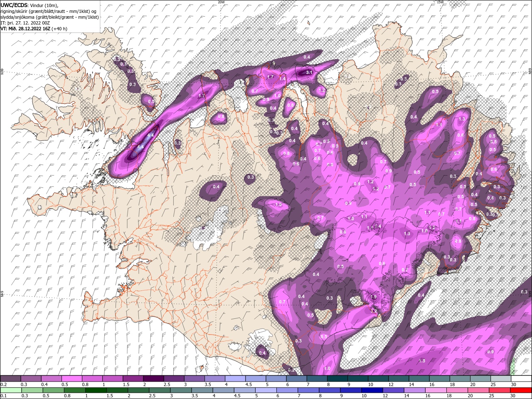This screenshot has width=532, height=399.
Task: Click the '2.5' label in the bottom legend row
Action: [152, 396]
